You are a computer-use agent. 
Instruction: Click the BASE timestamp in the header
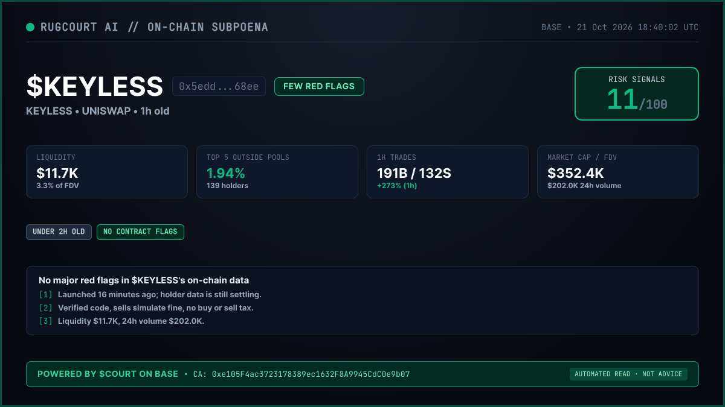point(620,28)
